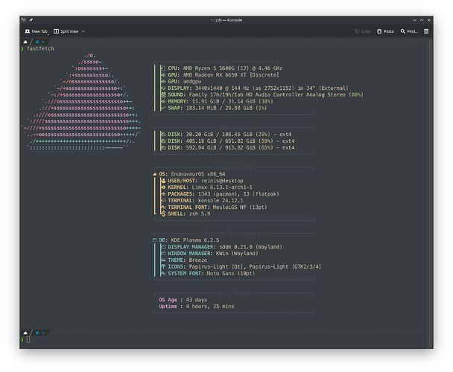
Task: Click the CPU AMD Ryzen 5 line
Action: click(x=224, y=68)
